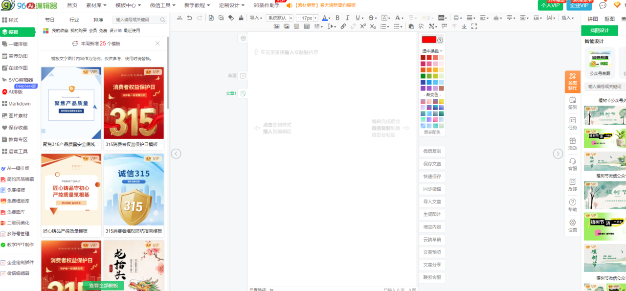Screen dimensions: 626x291
Task: Click the Undo arrow in the editor toolbar
Action: coord(190,18)
